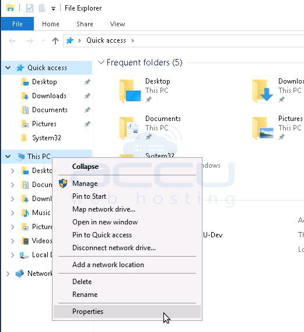The height and width of the screenshot is (332, 304).
Task: Click the Properties quick access toolbar icon
Action: coord(30,8)
